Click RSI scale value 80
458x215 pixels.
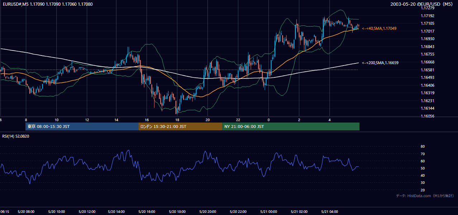423,147
